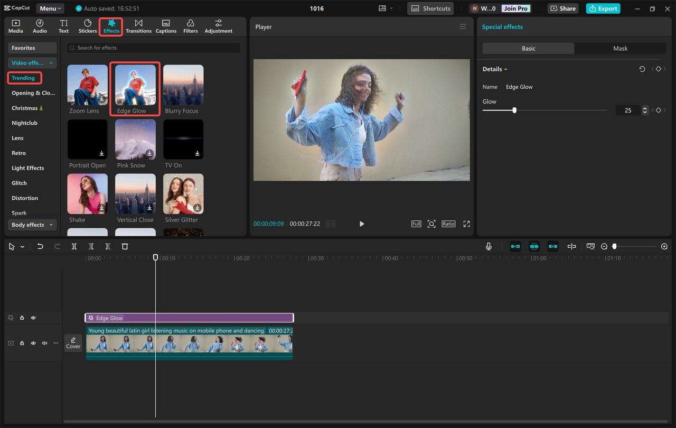Image resolution: width=676 pixels, height=428 pixels.
Task: Click the Export button
Action: coord(603,8)
